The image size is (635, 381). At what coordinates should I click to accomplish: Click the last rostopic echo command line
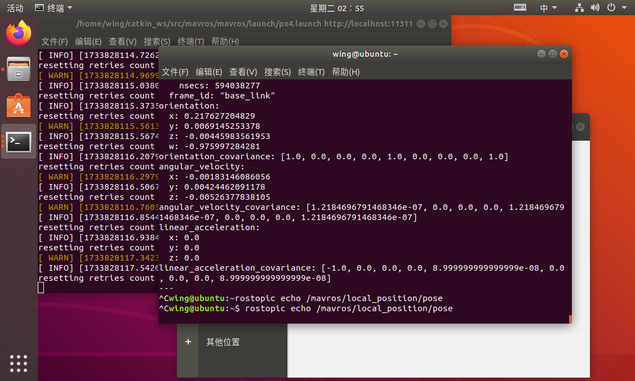(x=306, y=308)
